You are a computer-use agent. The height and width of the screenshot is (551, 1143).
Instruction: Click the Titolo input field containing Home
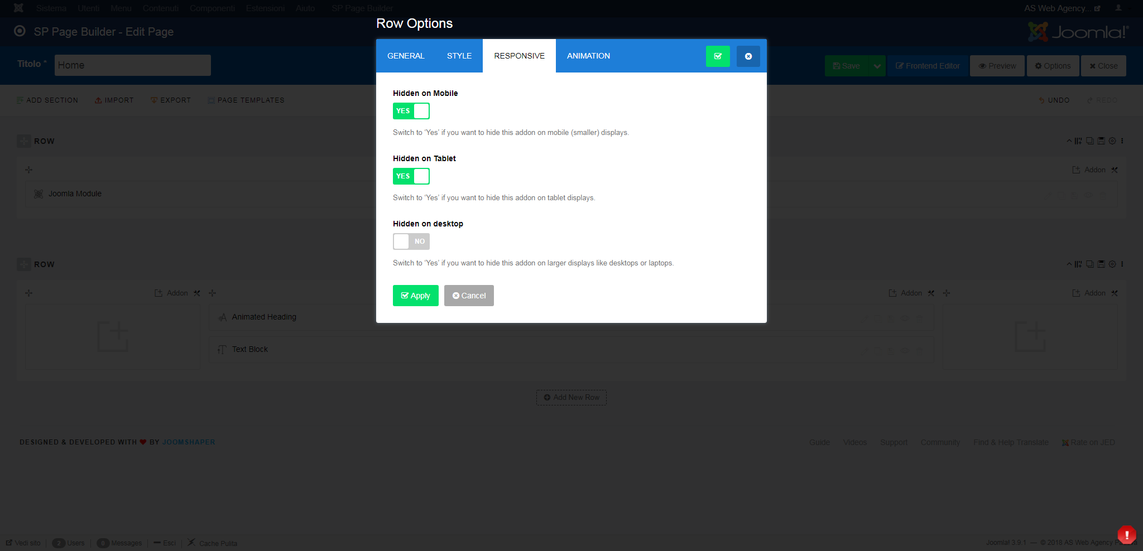[x=133, y=65]
